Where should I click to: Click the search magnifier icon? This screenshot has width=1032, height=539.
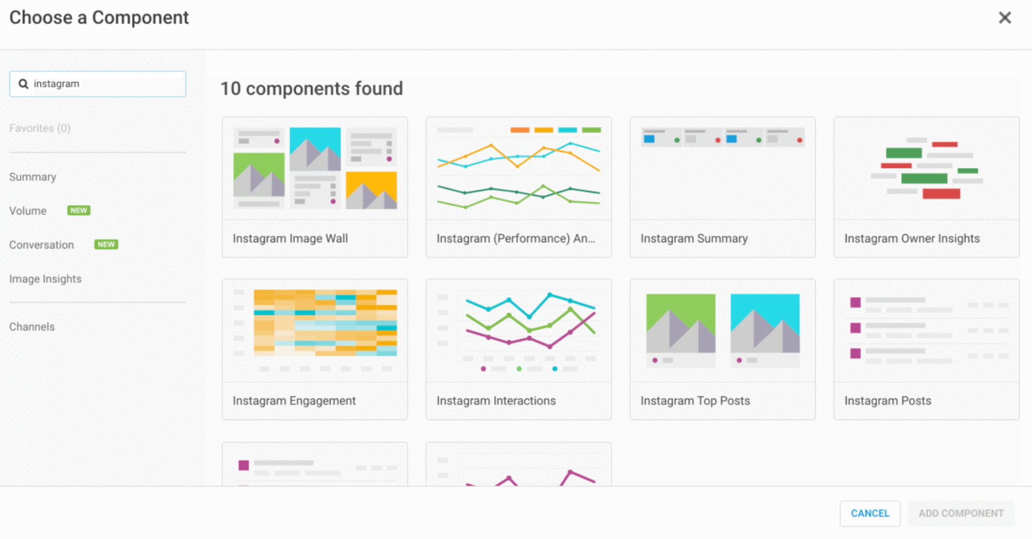[23, 84]
